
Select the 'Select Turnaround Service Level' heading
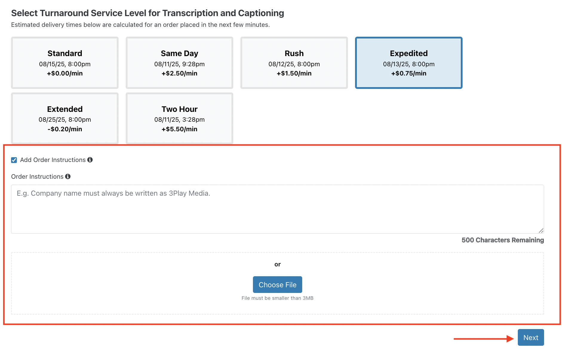[x=148, y=13]
